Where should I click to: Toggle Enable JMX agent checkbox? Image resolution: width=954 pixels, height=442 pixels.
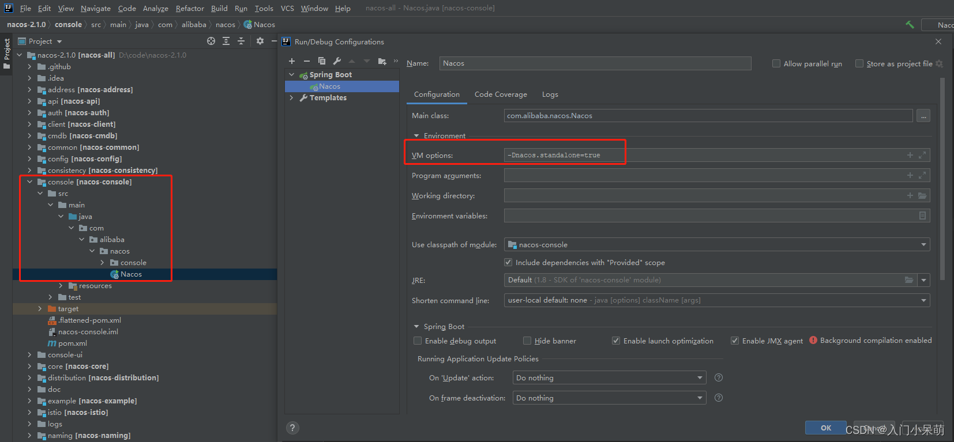(735, 341)
